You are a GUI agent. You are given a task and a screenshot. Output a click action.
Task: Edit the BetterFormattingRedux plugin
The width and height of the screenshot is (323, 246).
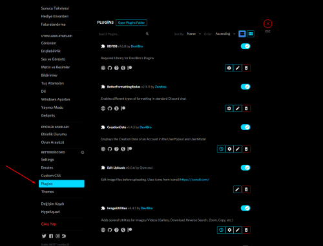point(237,108)
